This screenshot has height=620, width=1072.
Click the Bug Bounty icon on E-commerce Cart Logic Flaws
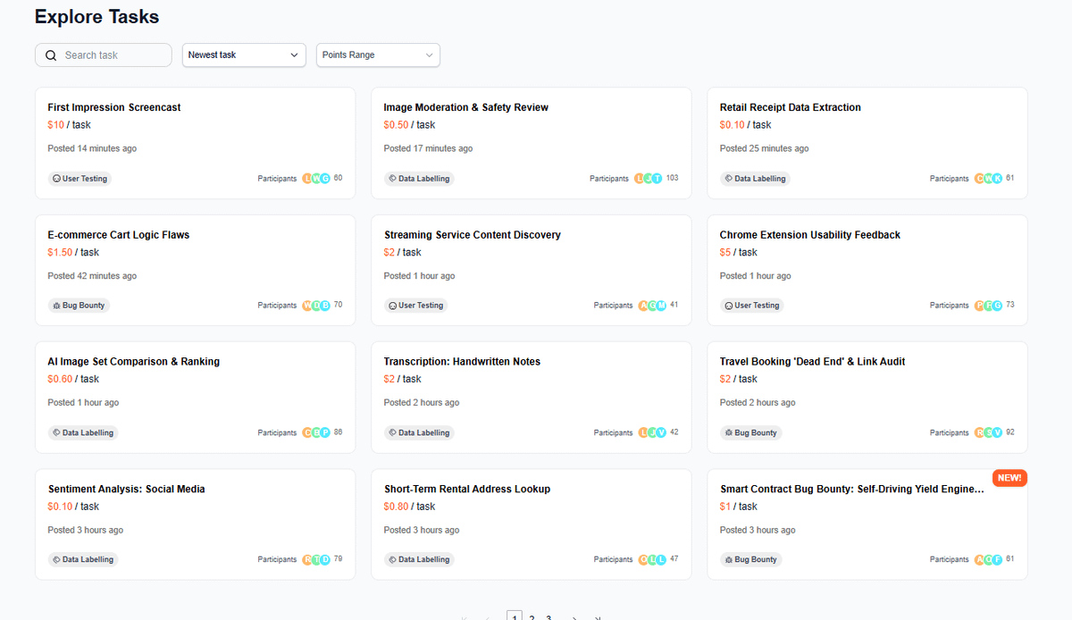tap(55, 305)
